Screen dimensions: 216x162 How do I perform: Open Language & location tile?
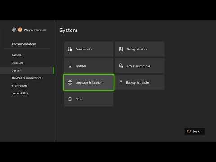coord(89,82)
